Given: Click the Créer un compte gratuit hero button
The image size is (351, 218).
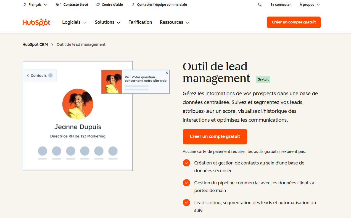Looking at the screenshot, I should [x=215, y=137].
